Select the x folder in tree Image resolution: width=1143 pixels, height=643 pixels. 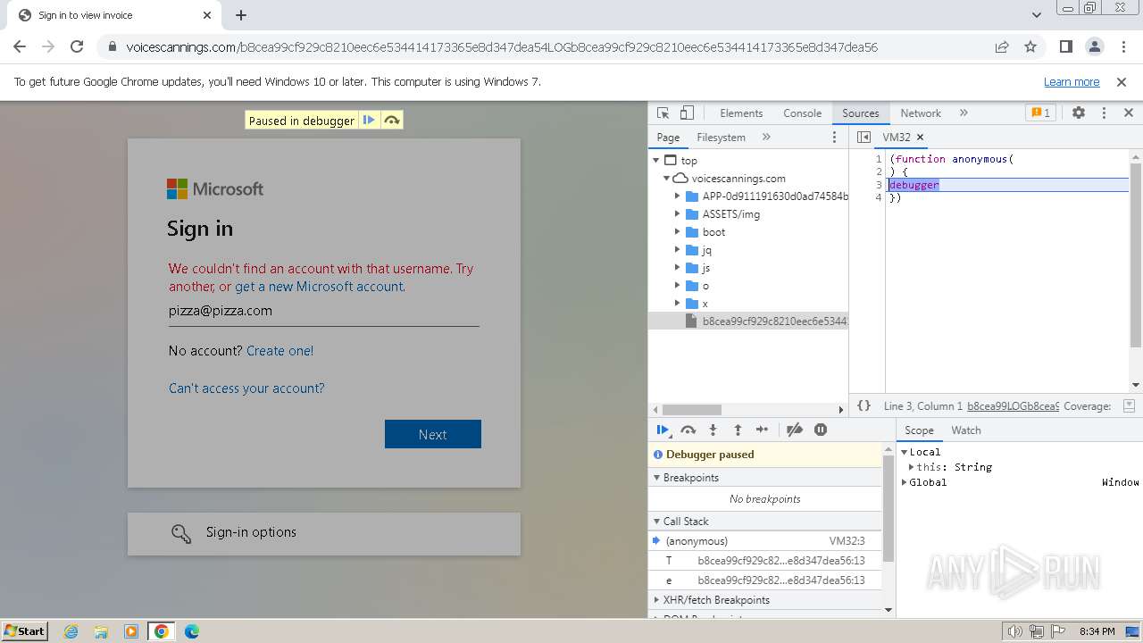[748, 304]
